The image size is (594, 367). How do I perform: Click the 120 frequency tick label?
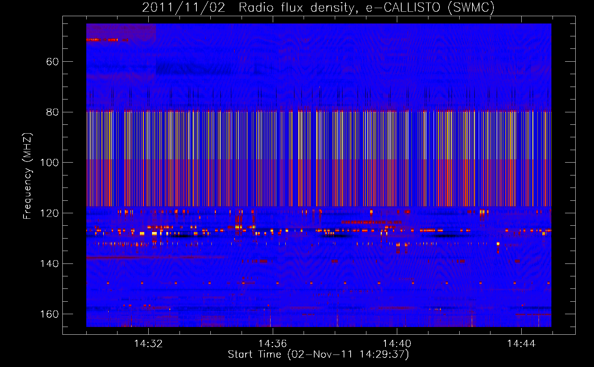tap(49, 213)
